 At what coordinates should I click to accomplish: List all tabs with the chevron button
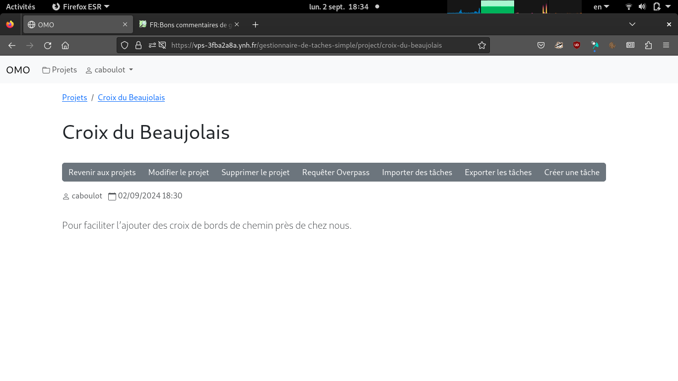632,24
